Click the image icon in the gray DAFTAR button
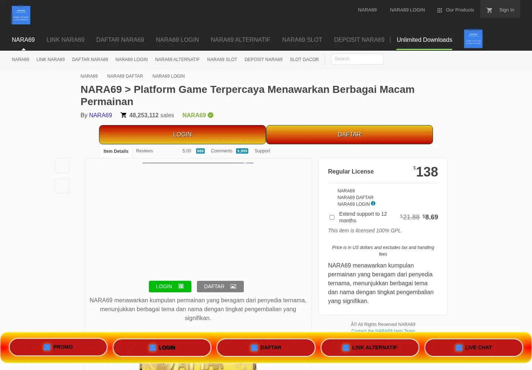The width and height of the screenshot is (532, 370). coord(233,286)
